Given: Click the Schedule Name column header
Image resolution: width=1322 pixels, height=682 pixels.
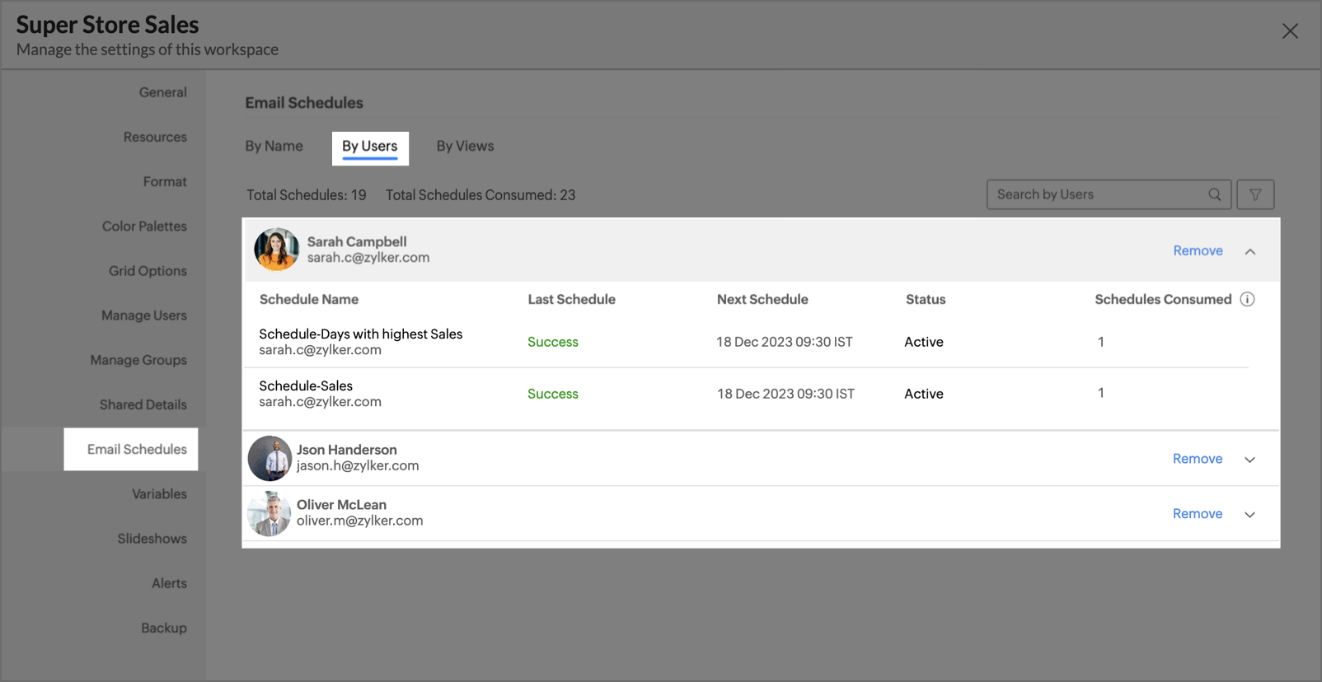Looking at the screenshot, I should click(309, 299).
